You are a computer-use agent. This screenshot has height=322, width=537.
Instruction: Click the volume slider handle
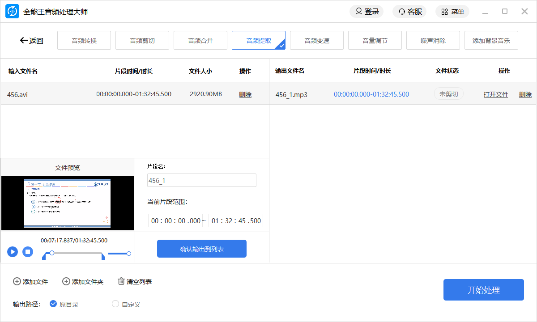tap(129, 254)
